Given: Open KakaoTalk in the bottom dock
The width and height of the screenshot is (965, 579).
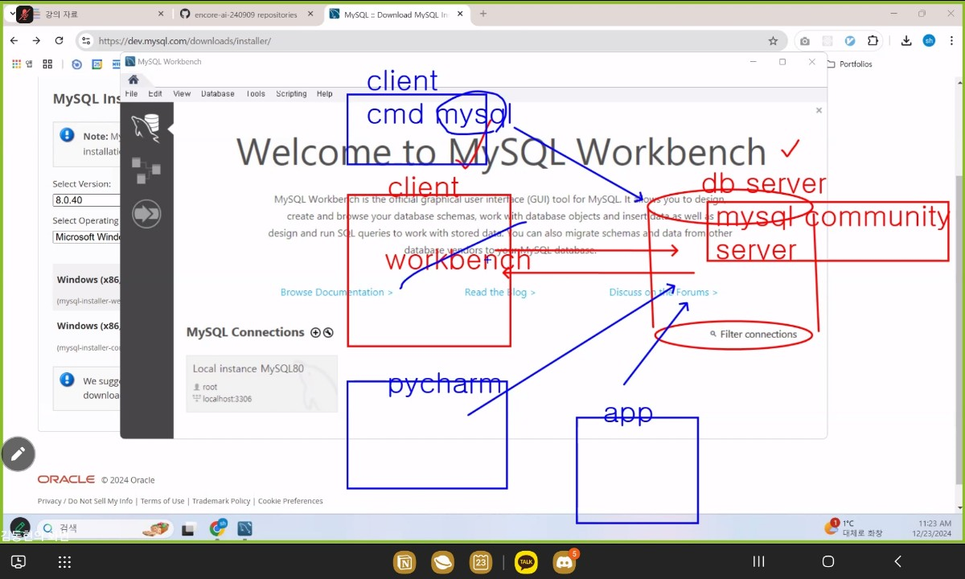Looking at the screenshot, I should click(x=527, y=562).
